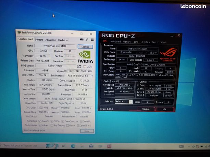
Task: Switch to the Graphics Card tab
Action: coord(25,39)
